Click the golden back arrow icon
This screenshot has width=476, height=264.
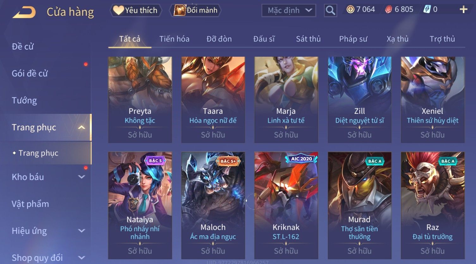coord(24,12)
